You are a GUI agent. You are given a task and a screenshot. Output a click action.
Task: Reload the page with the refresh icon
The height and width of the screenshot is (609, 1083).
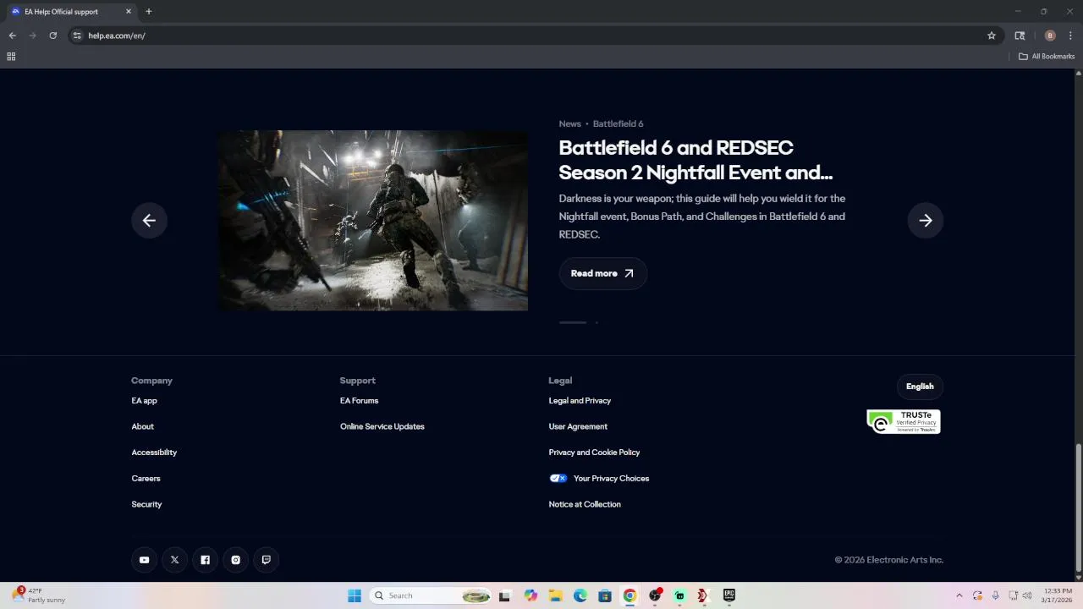click(52, 36)
